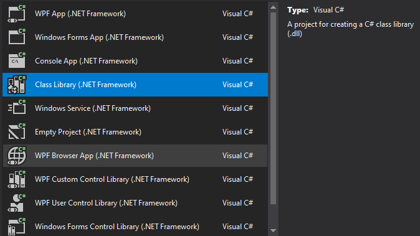Click scrollbar down arrow in template list

click(273, 230)
